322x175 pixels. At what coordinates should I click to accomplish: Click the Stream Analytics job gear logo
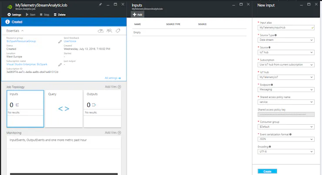point(10,7)
